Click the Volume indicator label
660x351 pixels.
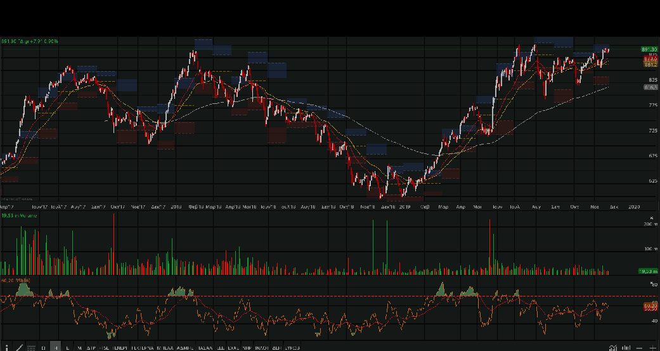click(18, 216)
